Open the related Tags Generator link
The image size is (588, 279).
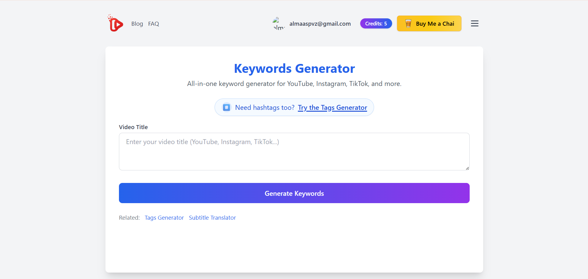tap(164, 218)
